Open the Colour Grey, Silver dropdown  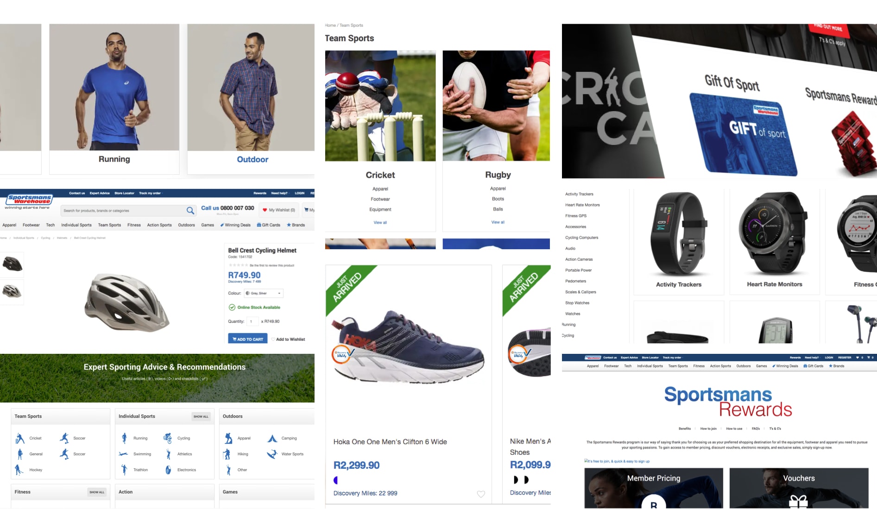coord(264,293)
